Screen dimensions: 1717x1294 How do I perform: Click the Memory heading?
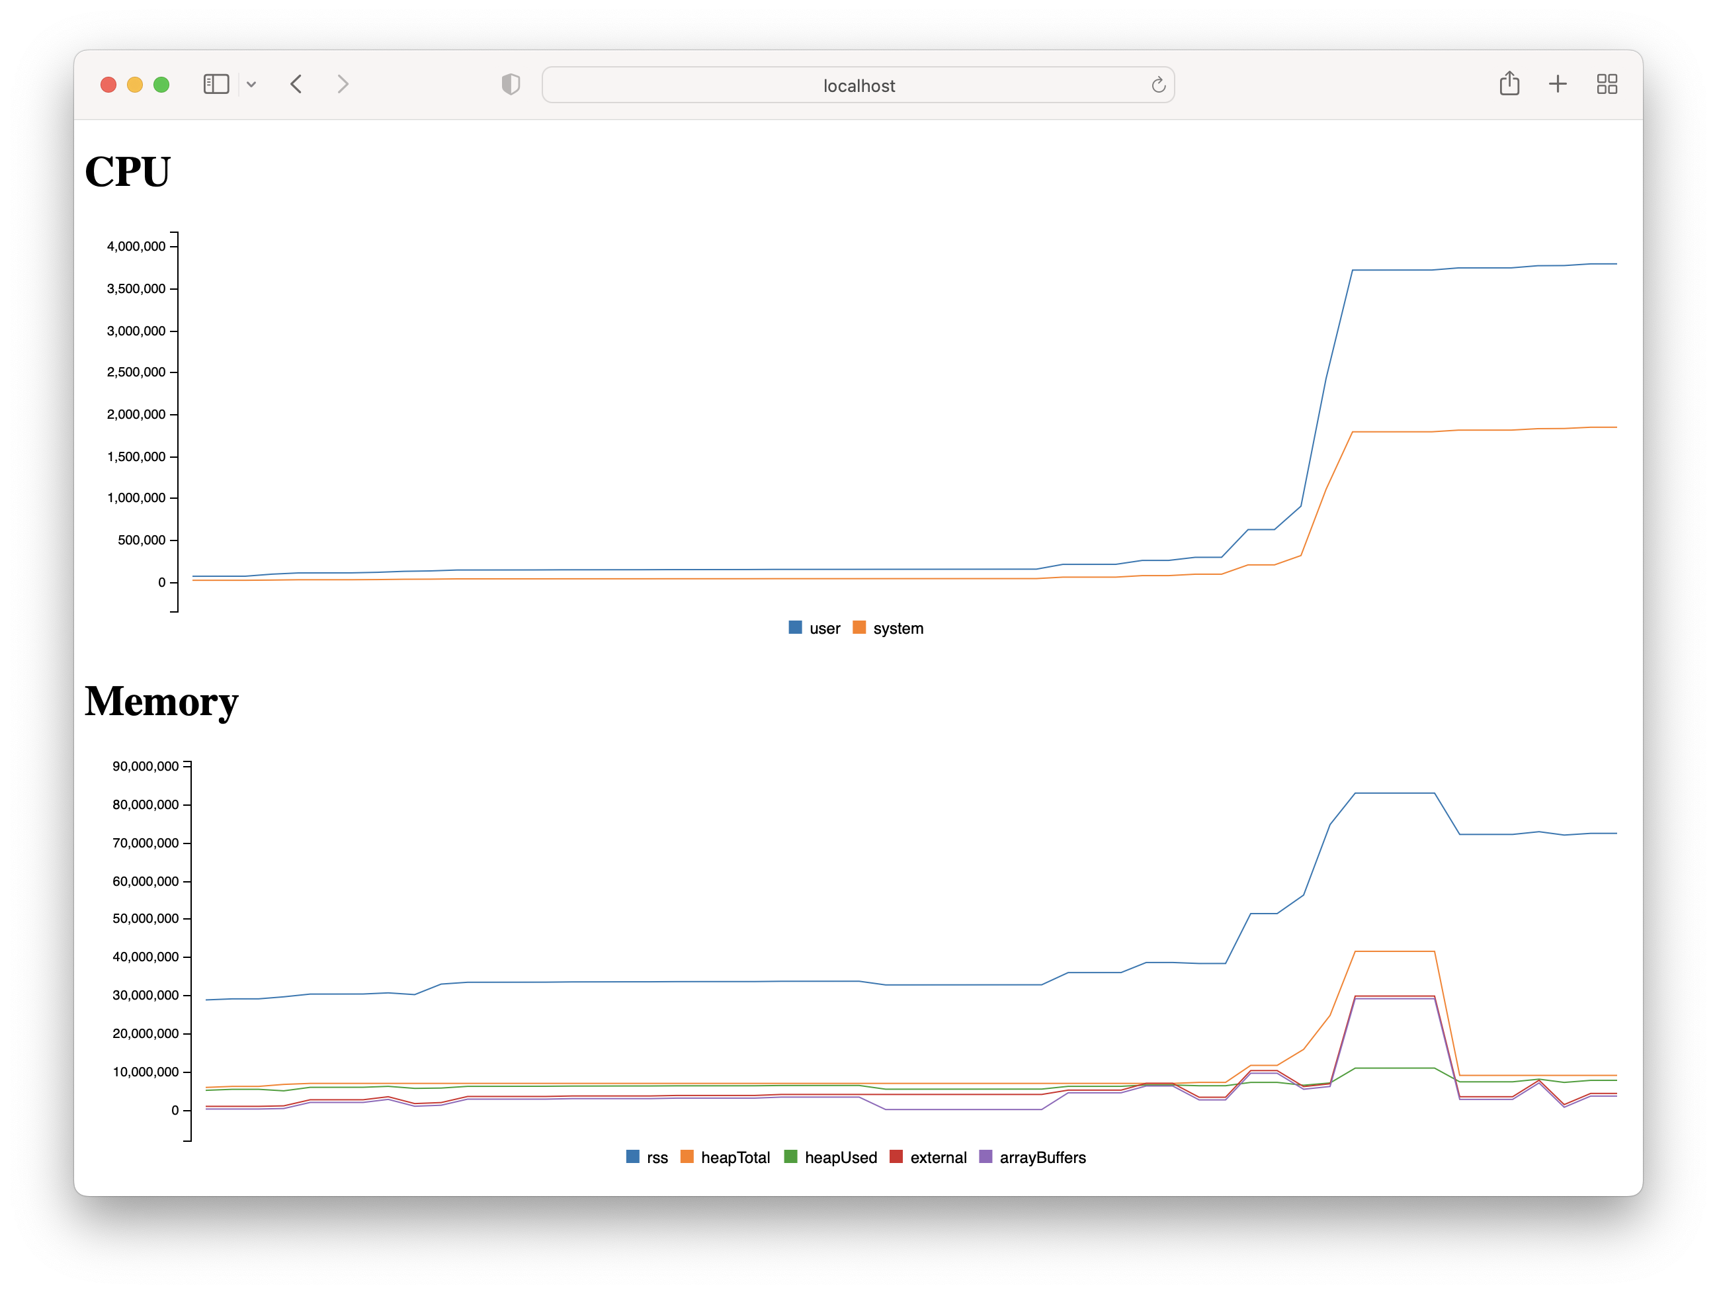(161, 701)
